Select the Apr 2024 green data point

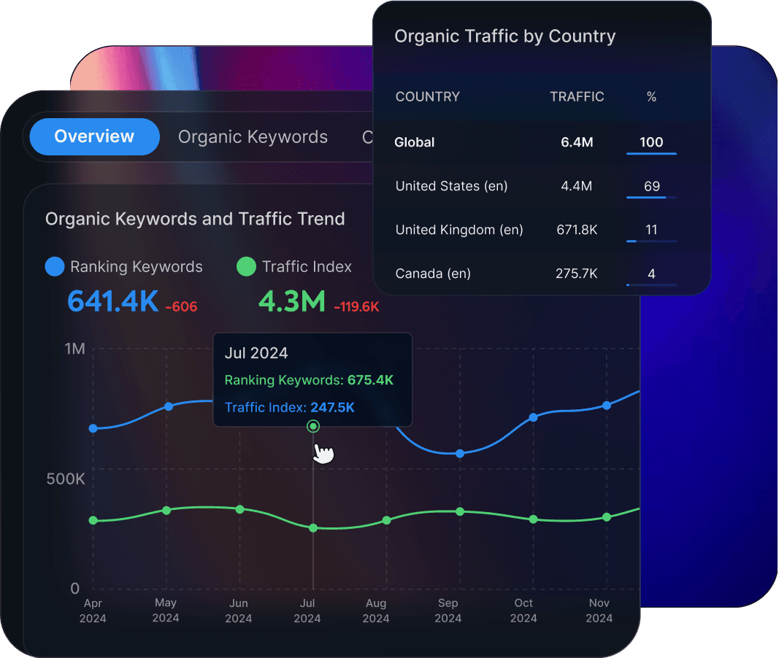click(93, 520)
